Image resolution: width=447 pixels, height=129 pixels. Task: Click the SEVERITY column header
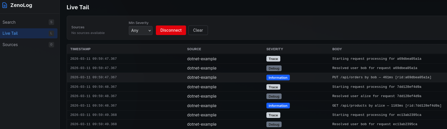275,49
